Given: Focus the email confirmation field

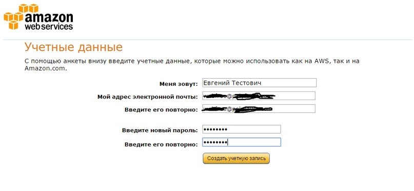Looking at the screenshot, I should click(259, 108).
